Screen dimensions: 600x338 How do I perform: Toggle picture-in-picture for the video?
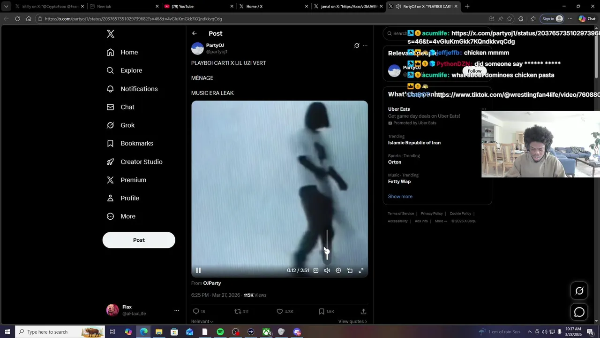click(350, 270)
